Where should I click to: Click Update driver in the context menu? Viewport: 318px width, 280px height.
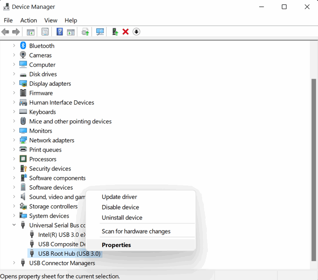119,197
